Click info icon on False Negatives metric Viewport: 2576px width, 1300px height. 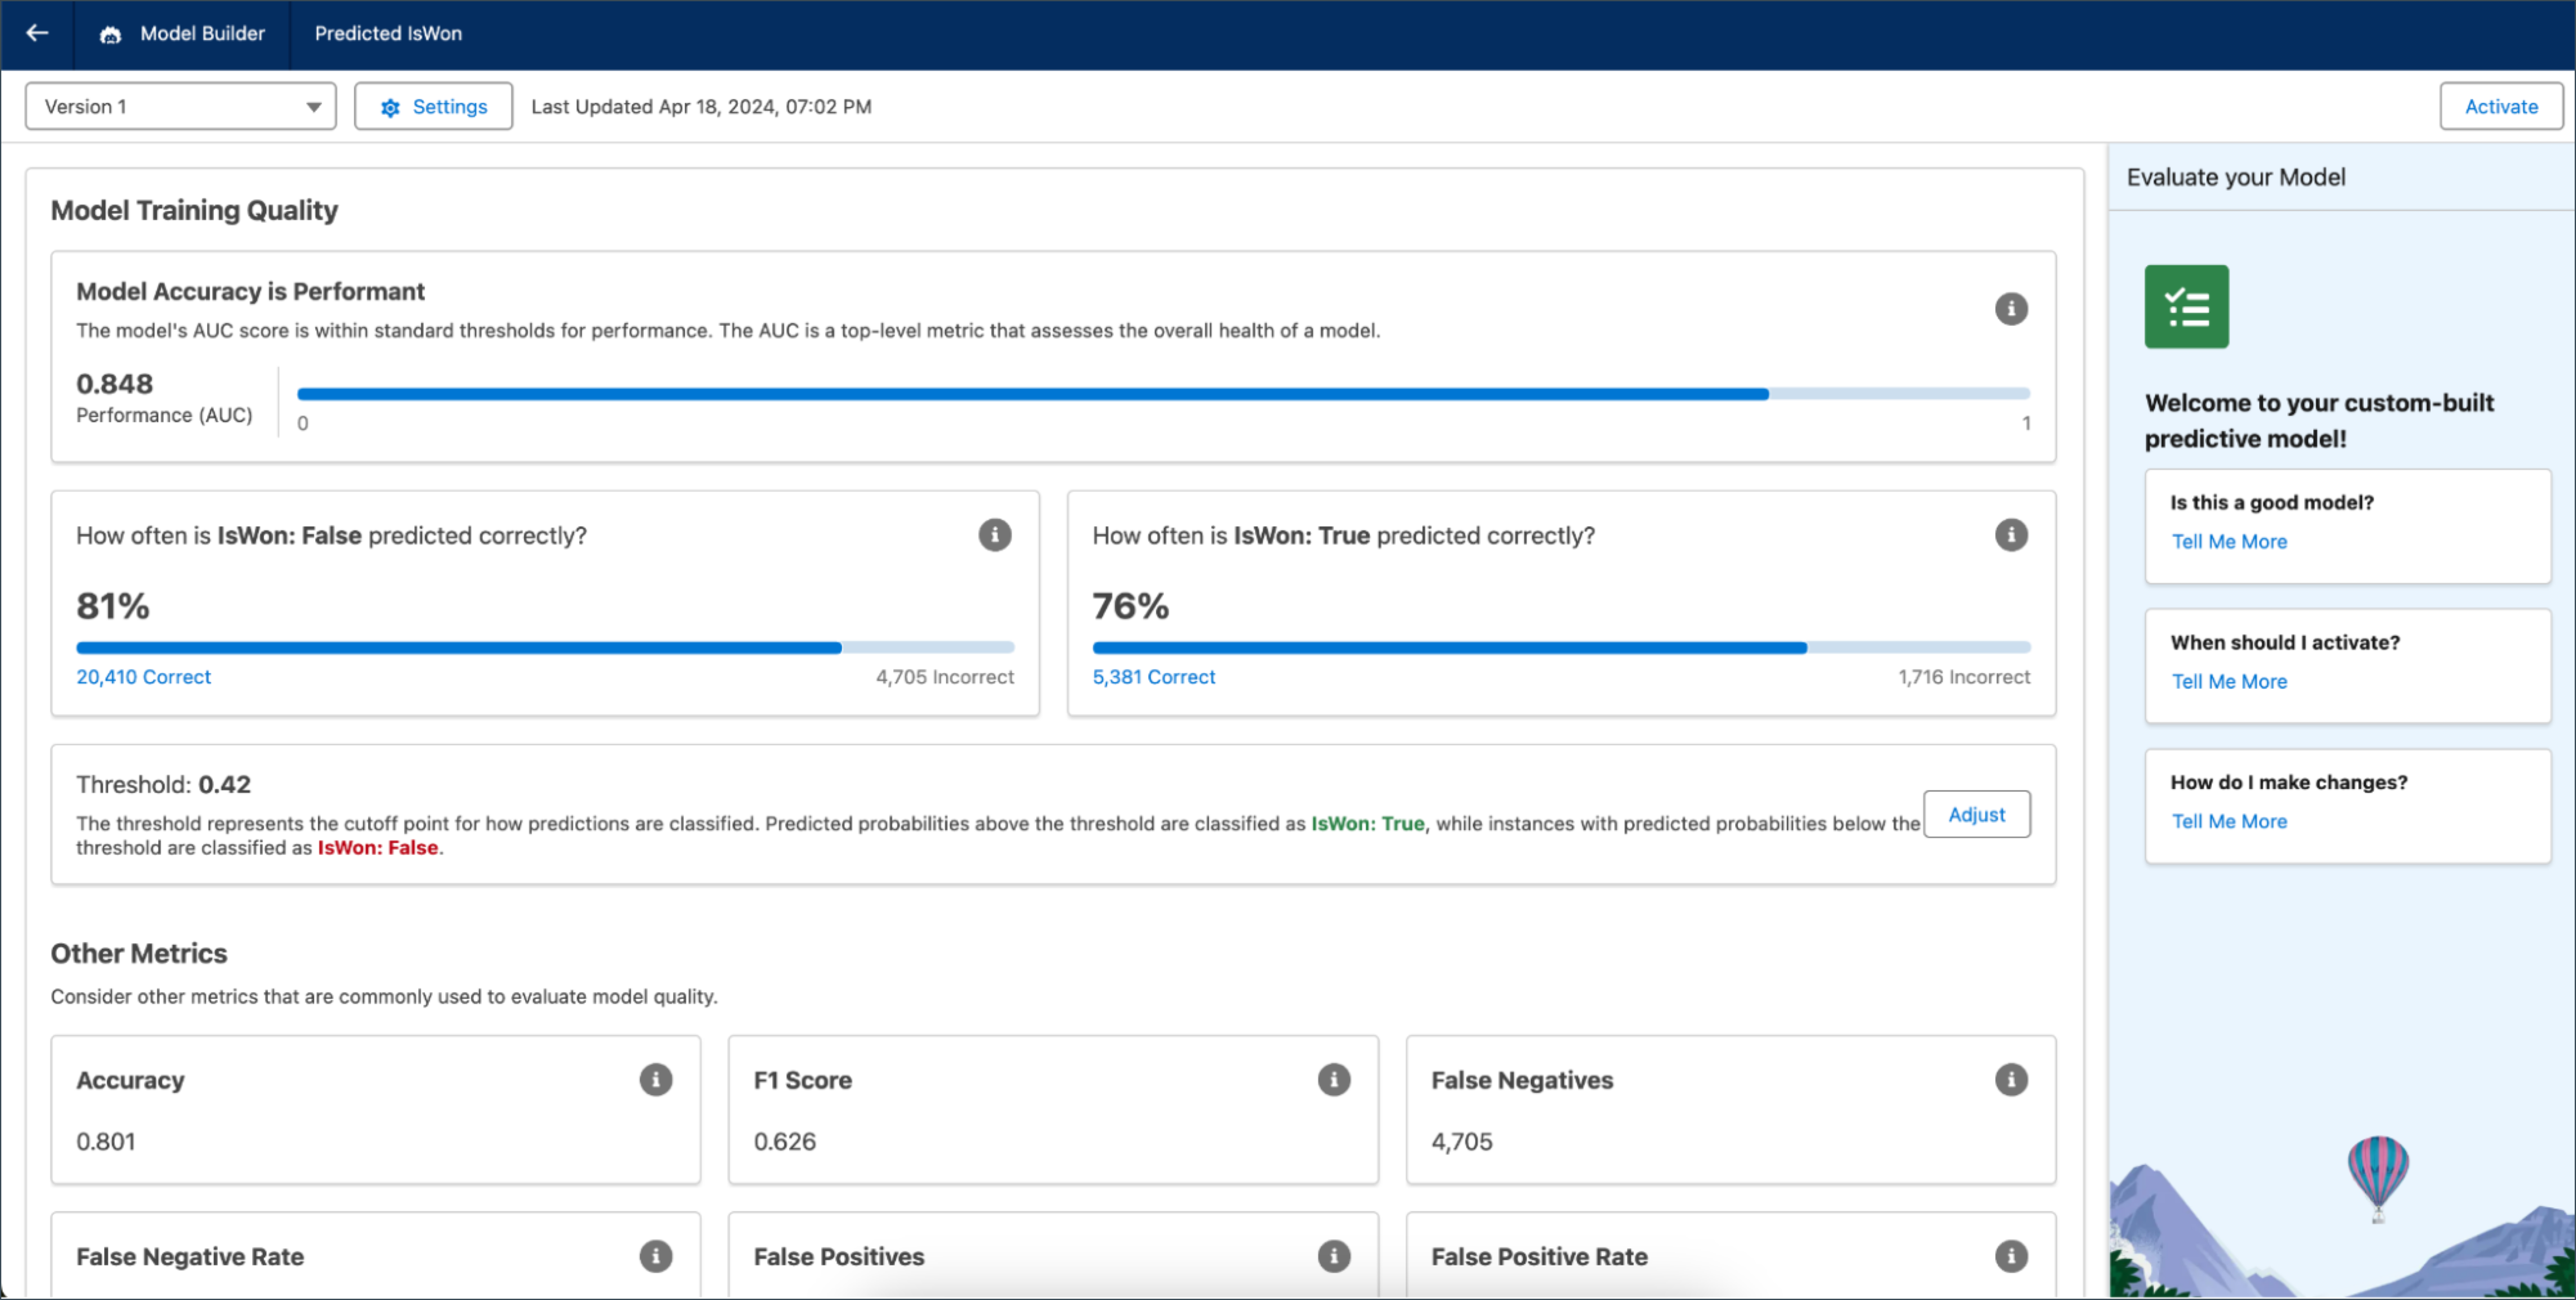point(2011,1080)
